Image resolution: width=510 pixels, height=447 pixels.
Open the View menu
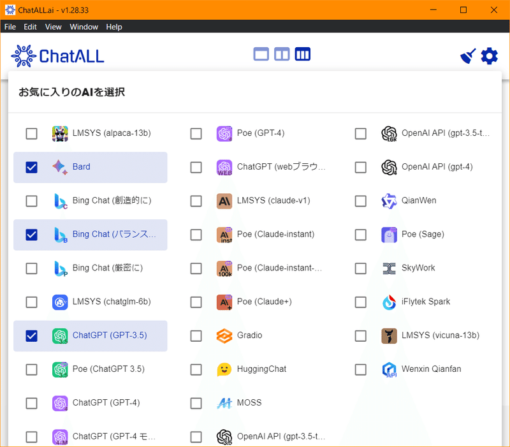coord(53,27)
